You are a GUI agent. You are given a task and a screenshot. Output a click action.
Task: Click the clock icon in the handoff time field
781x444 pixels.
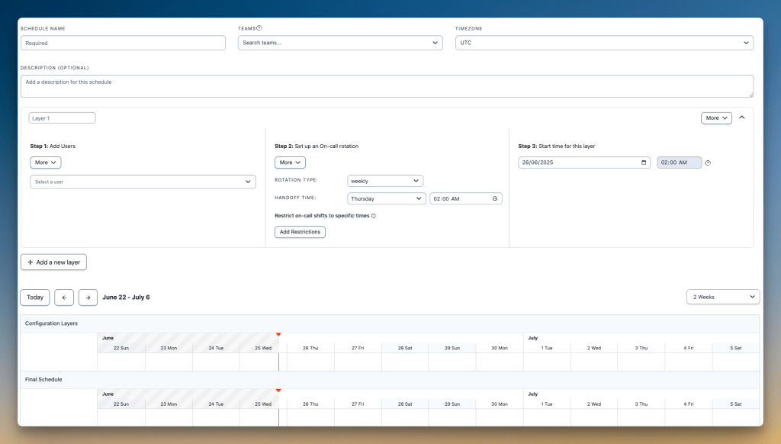pyautogui.click(x=494, y=198)
